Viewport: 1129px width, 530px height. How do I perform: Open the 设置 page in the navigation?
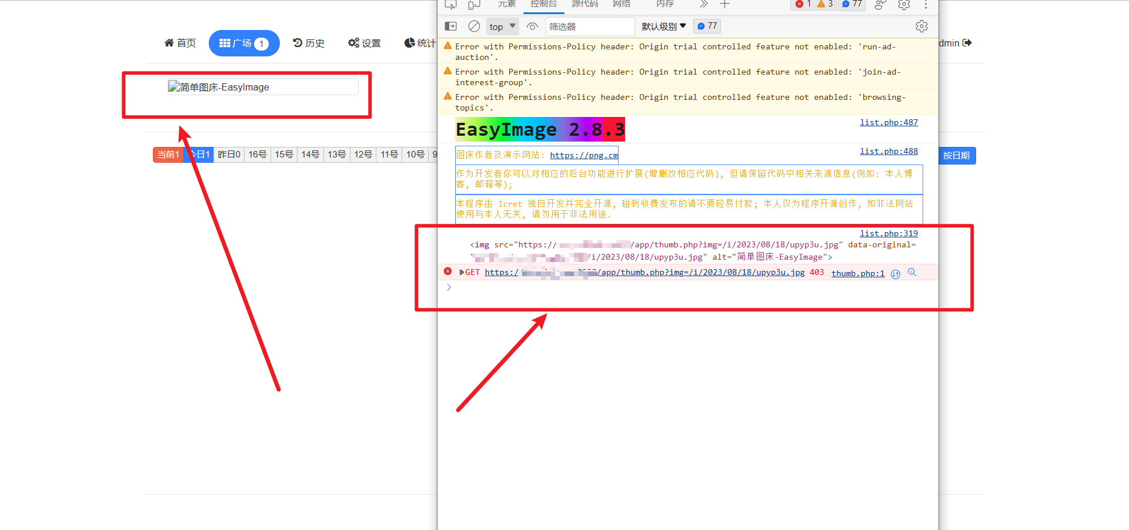pos(363,42)
